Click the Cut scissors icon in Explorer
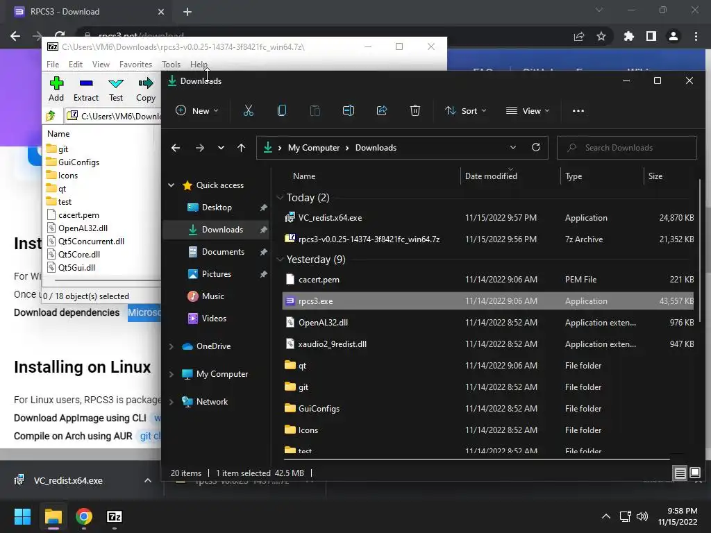This screenshot has height=533, width=711. (x=249, y=110)
